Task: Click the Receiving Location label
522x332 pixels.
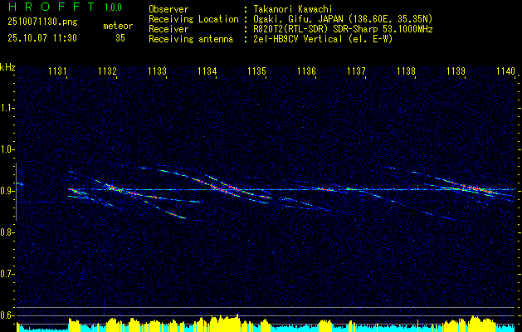Action: [193, 19]
